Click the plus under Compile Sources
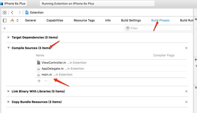 click(x=39, y=81)
